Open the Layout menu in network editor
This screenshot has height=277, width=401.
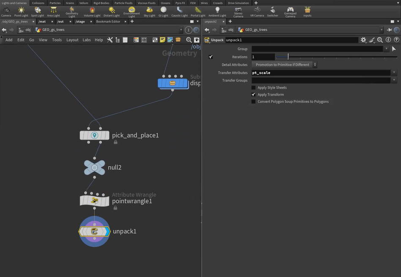[72, 40]
